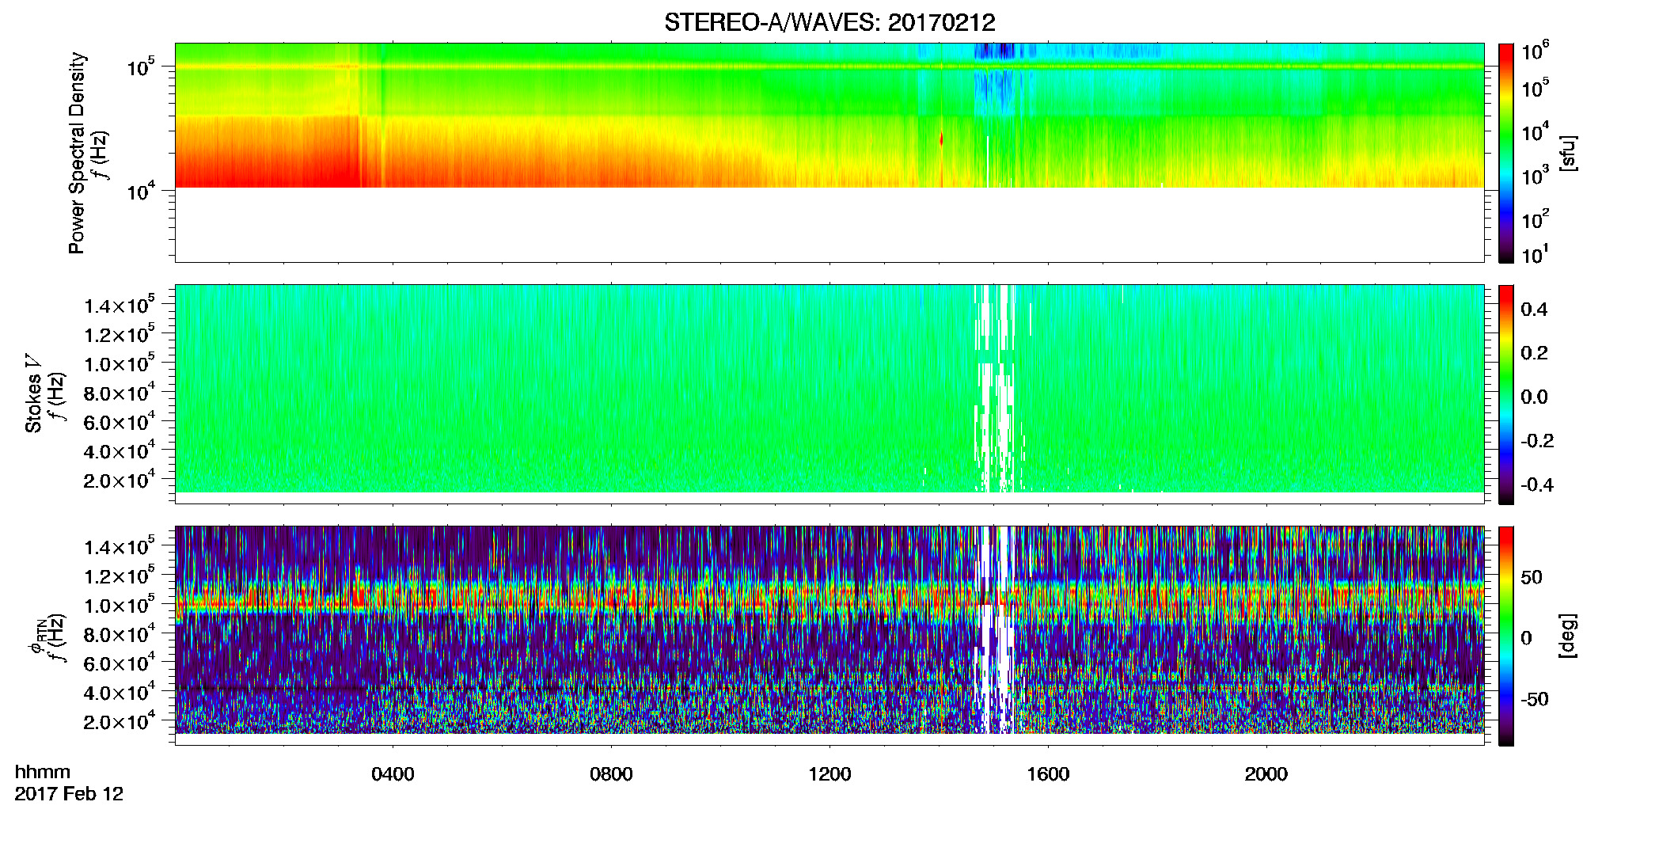Click the Stokes V color bar
Viewport: 1659px width, 855px height.
pyautogui.click(x=1506, y=394)
